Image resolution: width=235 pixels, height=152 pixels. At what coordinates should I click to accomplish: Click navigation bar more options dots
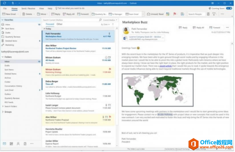(32, 144)
